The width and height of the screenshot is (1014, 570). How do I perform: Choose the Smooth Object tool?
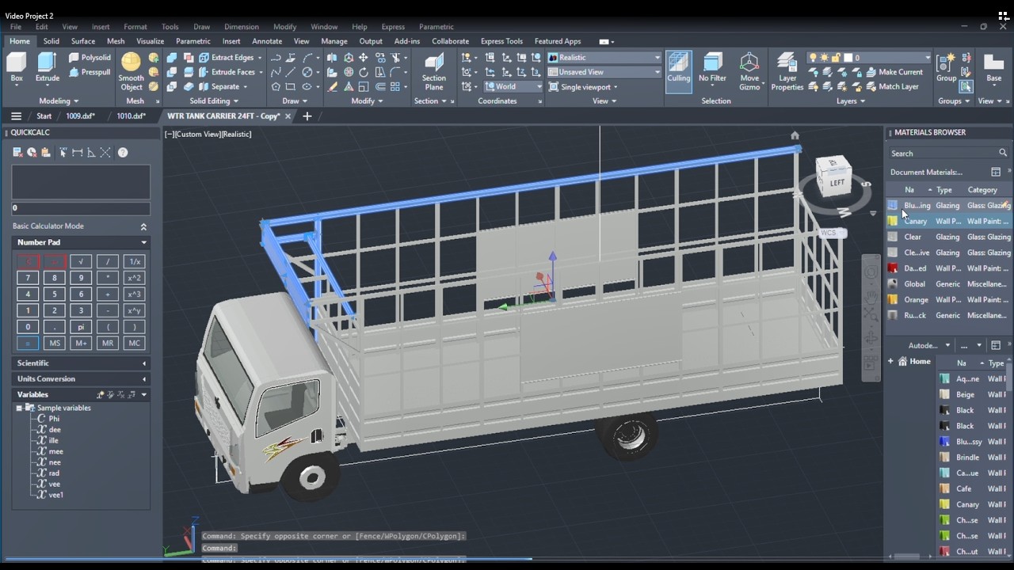[x=131, y=72]
